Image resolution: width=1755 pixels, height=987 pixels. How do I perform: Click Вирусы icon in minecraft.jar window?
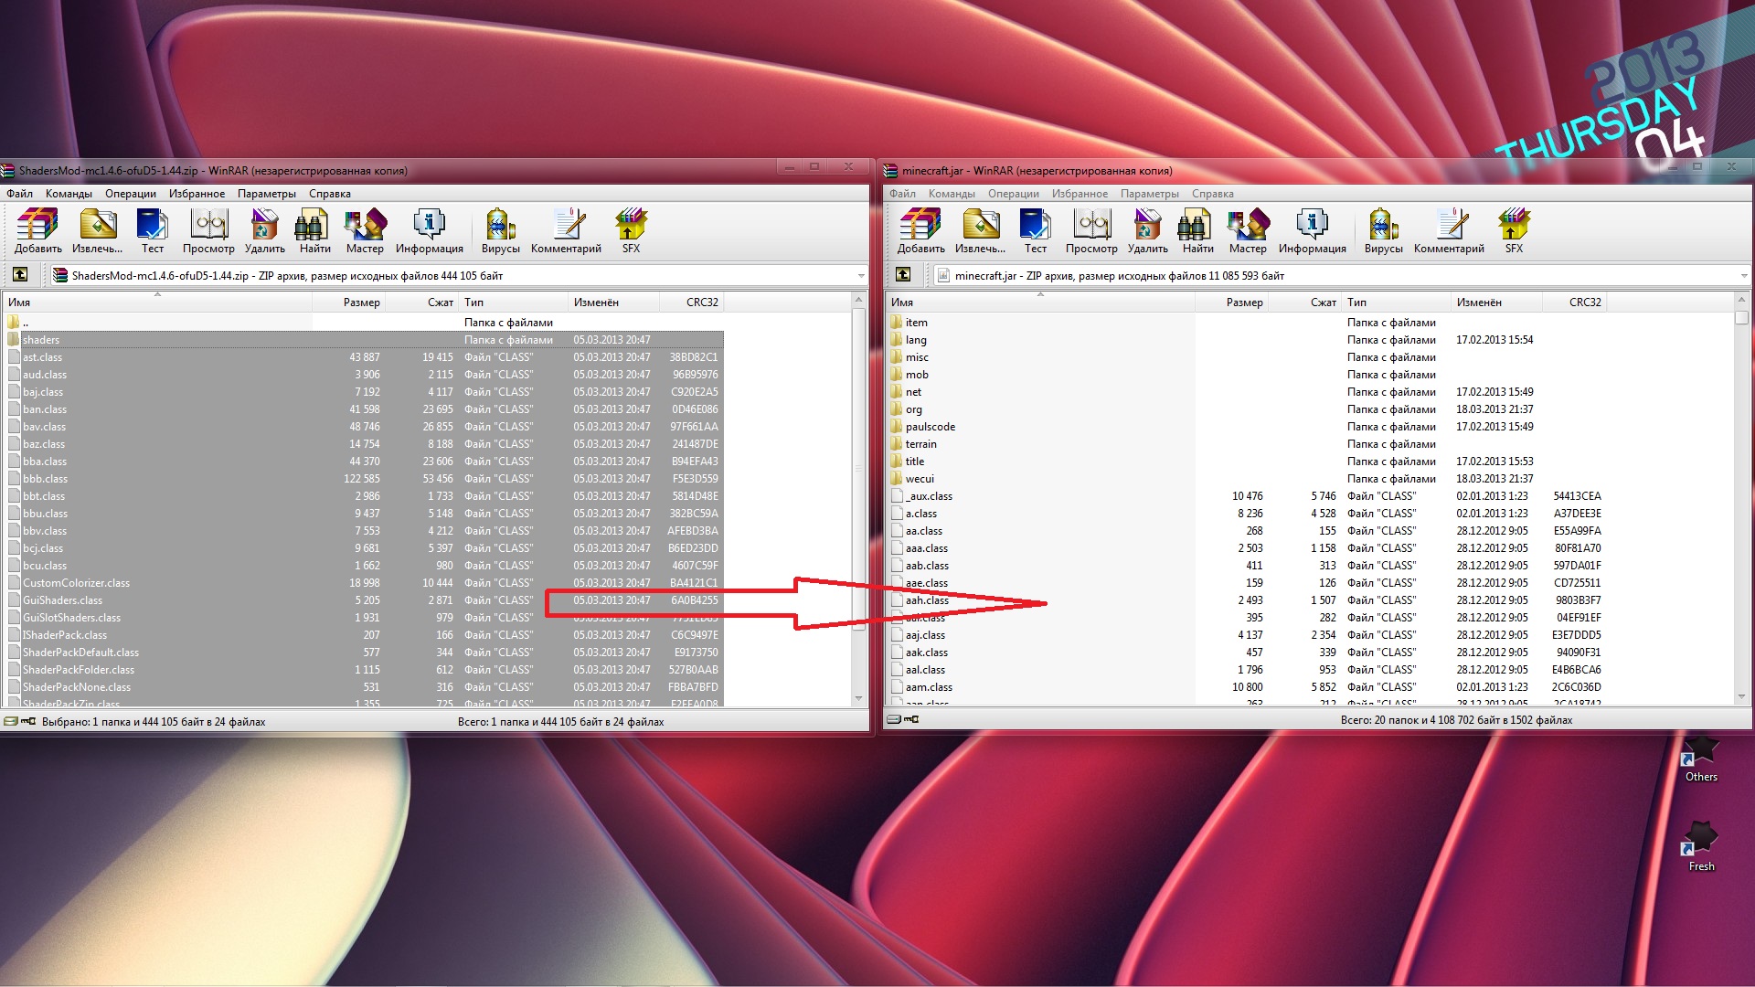(x=1383, y=230)
